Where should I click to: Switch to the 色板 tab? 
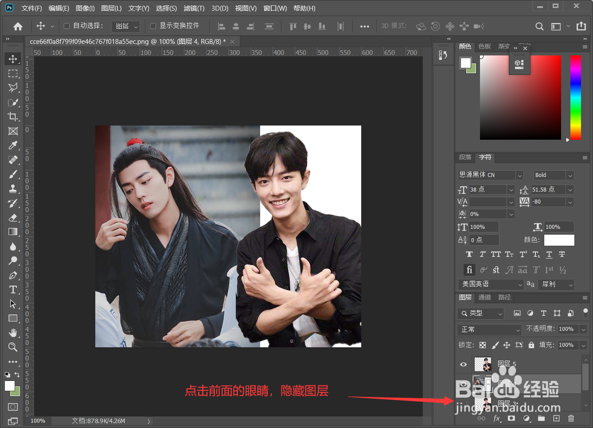point(485,46)
